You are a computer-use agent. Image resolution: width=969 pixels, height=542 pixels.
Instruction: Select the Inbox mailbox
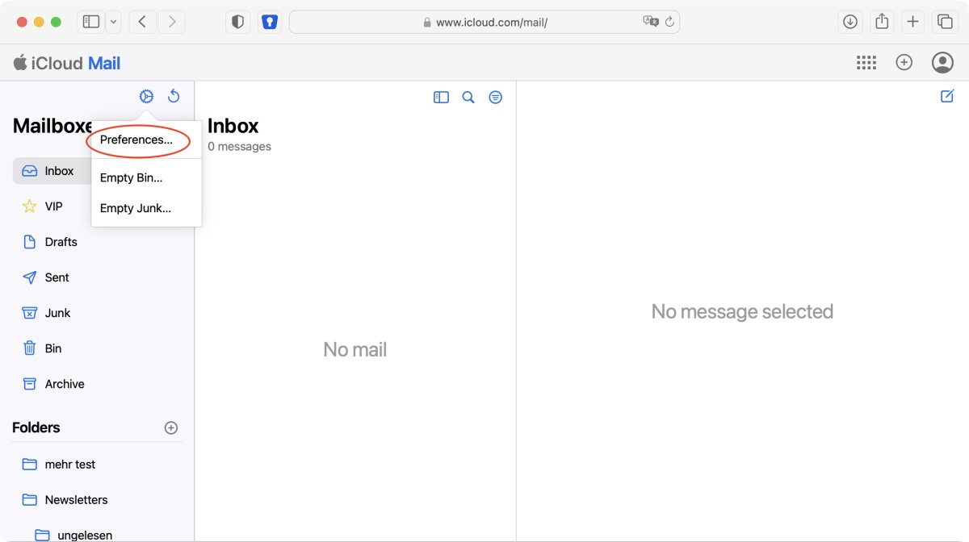[59, 170]
